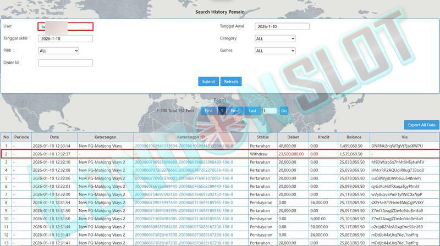Select the Withdraw row number 2

7,154
